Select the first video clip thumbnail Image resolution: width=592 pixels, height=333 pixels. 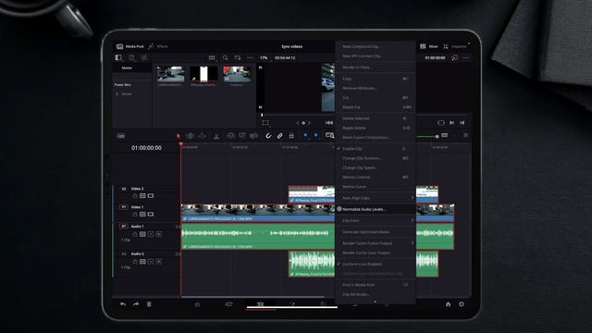click(x=170, y=74)
